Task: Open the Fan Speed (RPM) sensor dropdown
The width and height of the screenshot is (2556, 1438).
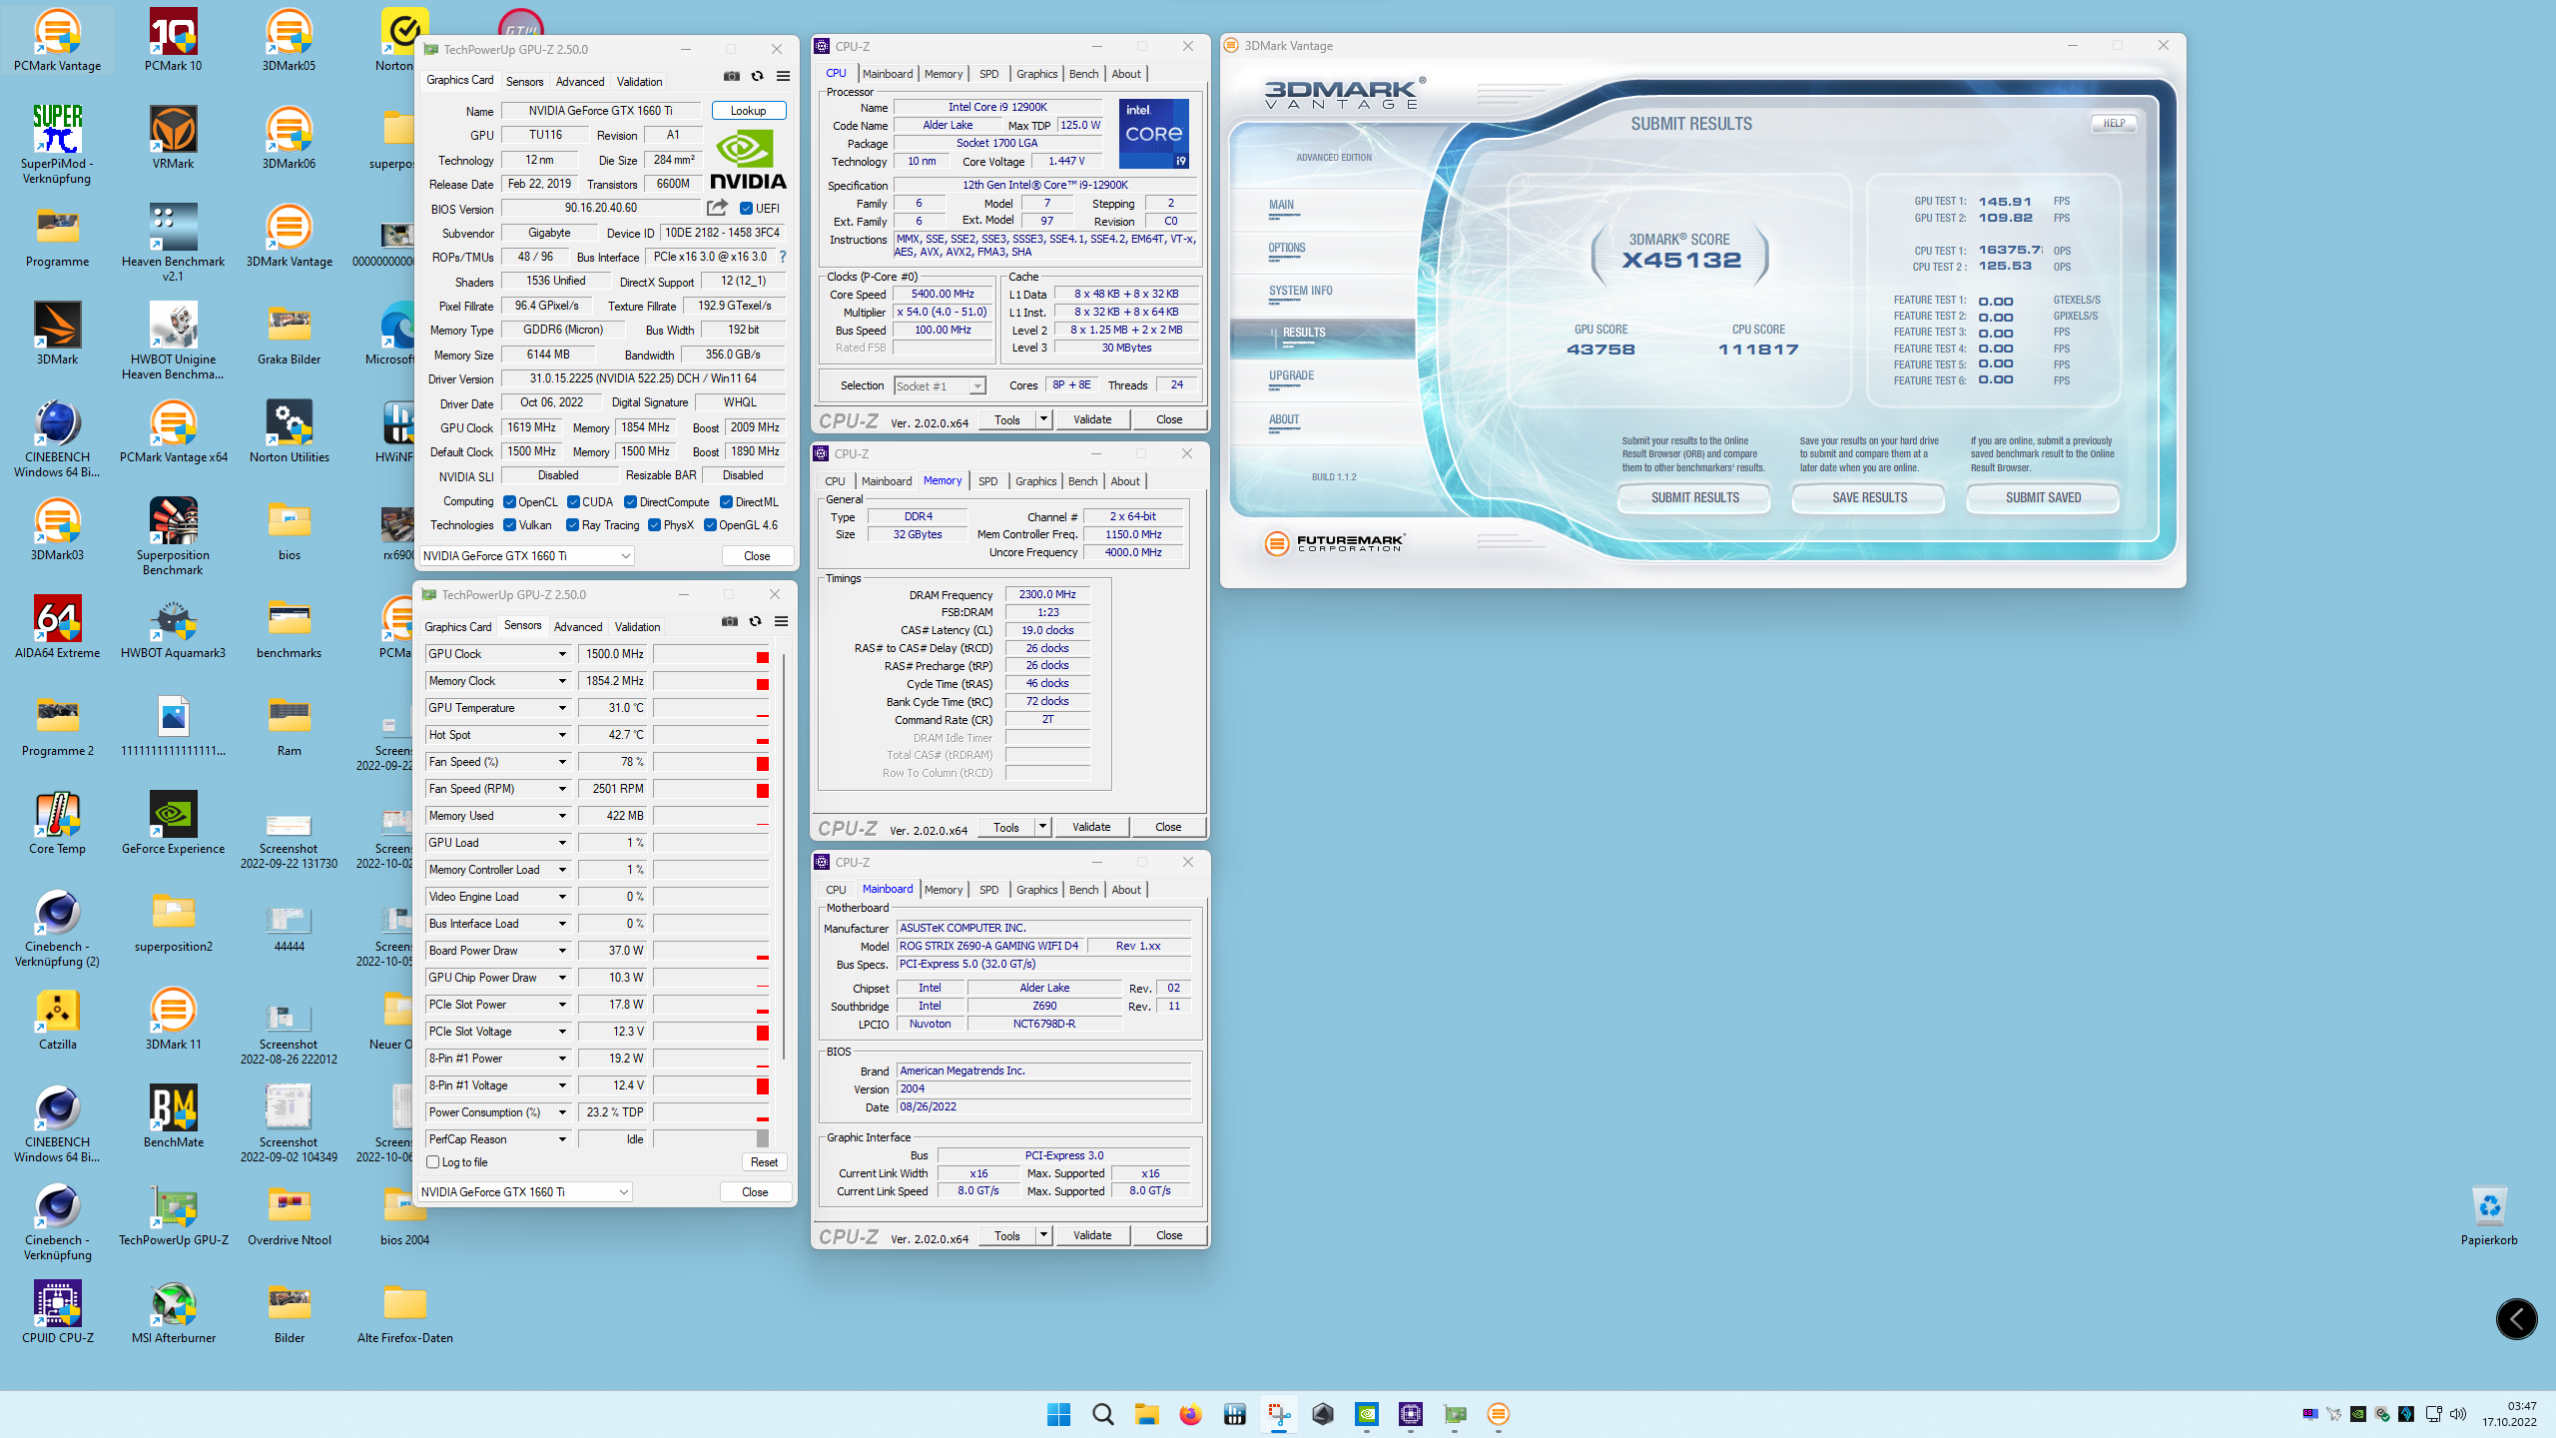Action: click(562, 789)
